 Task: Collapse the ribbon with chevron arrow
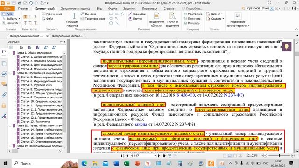296,29
